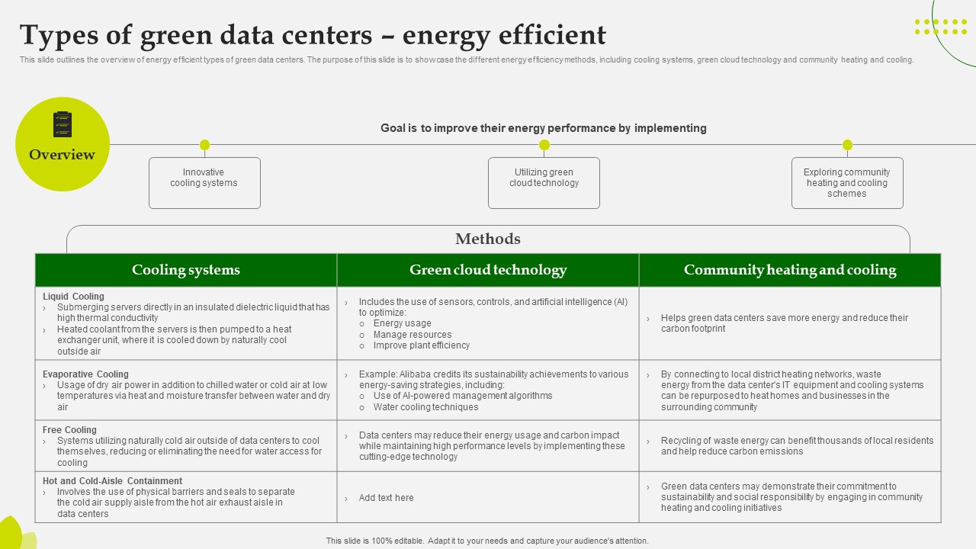Click 'Green data centers may demonstrate' cell text
The image size is (976, 549).
pos(791,497)
